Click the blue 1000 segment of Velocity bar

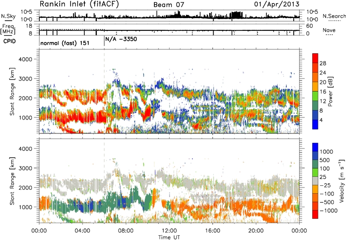(x=315, y=147)
